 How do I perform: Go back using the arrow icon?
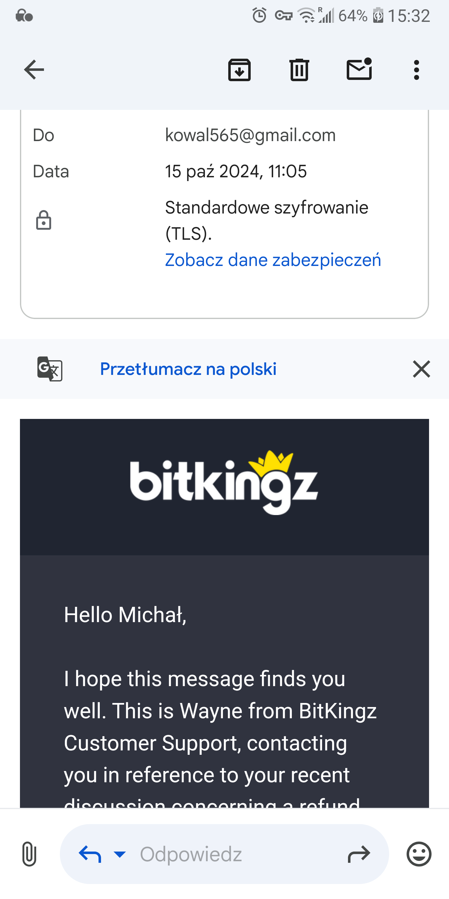click(x=34, y=70)
